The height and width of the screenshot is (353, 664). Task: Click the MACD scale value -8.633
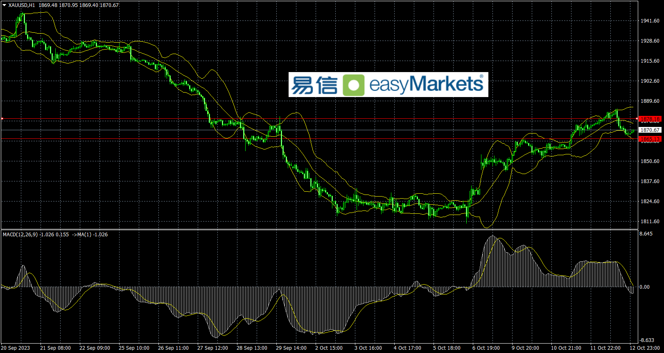[647, 340]
